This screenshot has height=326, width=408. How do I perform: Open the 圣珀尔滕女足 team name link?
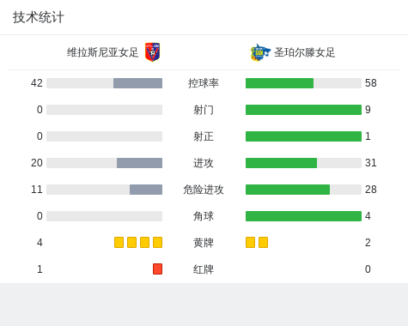click(304, 52)
